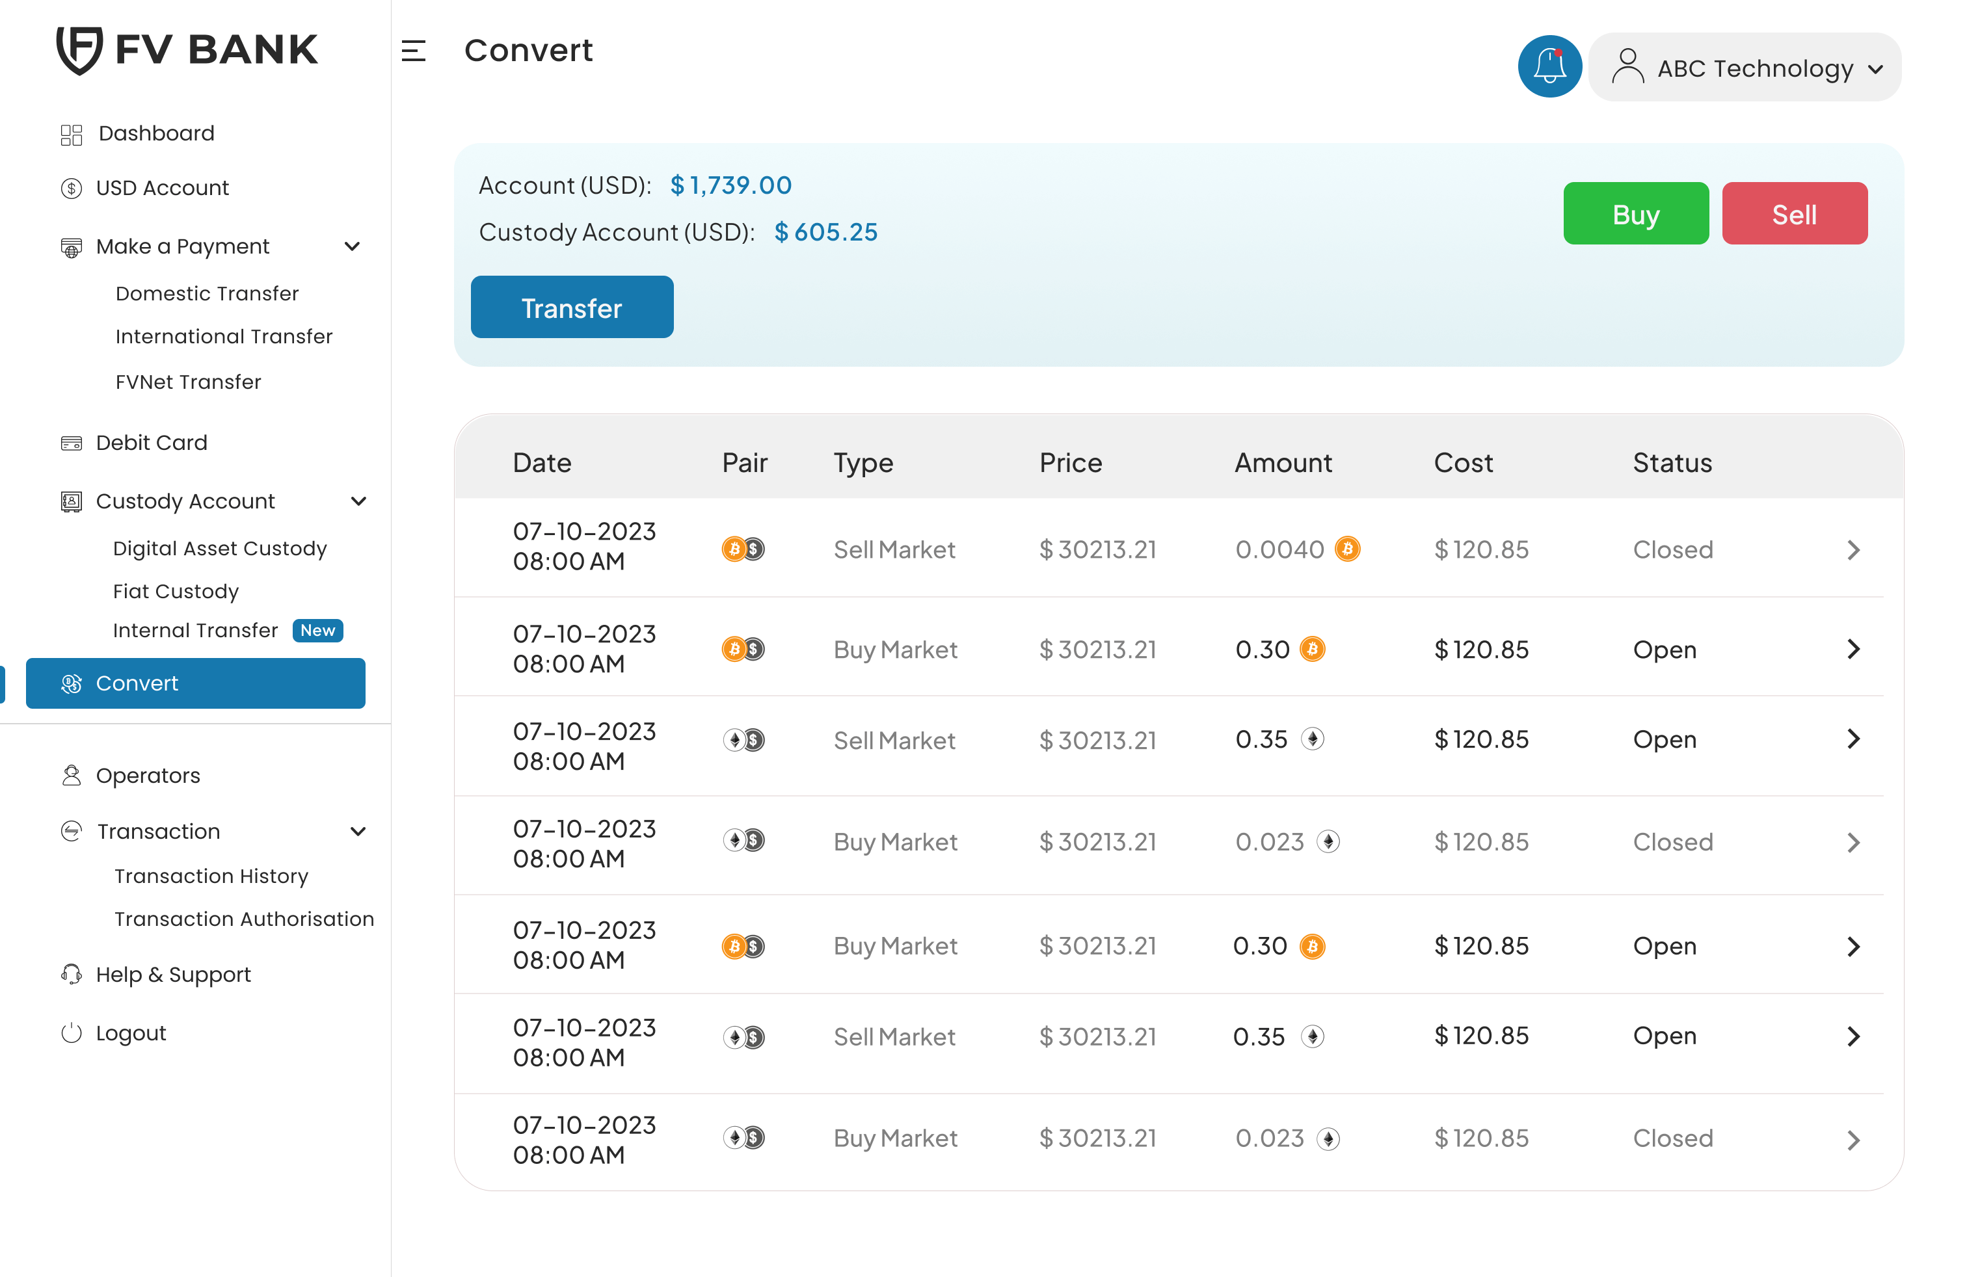Toggle the hamburger sidebar menu icon
Image resolution: width=1967 pixels, height=1277 pixels.
[x=413, y=51]
